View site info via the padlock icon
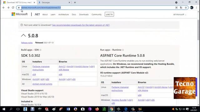Image resolution: width=200 pixels, height=112 pixels. 19,7
